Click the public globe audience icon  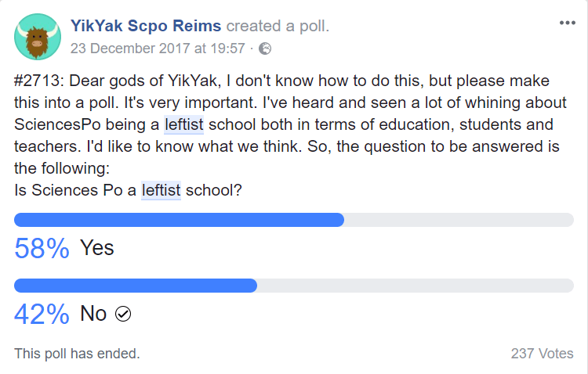click(x=265, y=49)
